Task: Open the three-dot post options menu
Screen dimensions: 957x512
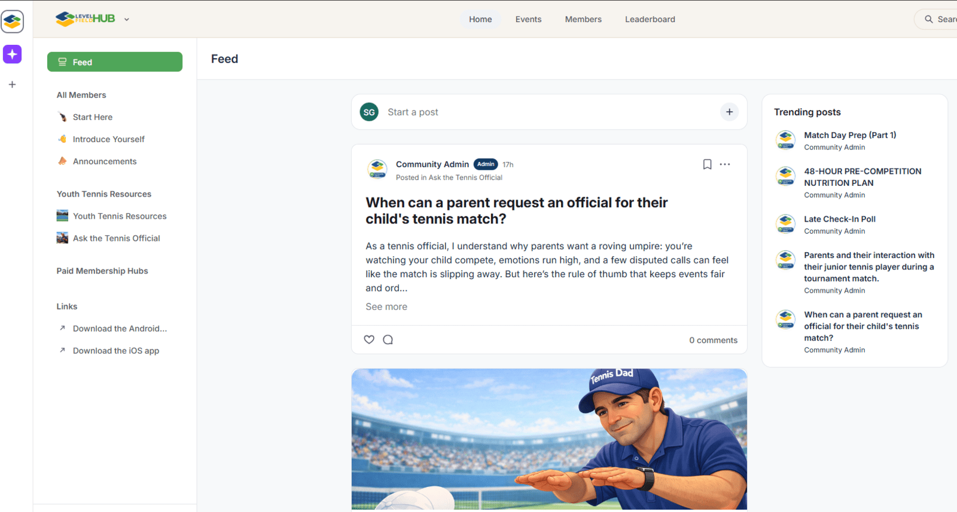Action: pyautogui.click(x=725, y=164)
